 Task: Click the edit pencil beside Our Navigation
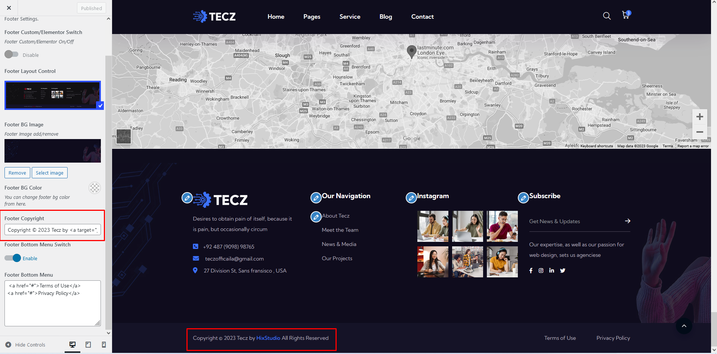[316, 197]
